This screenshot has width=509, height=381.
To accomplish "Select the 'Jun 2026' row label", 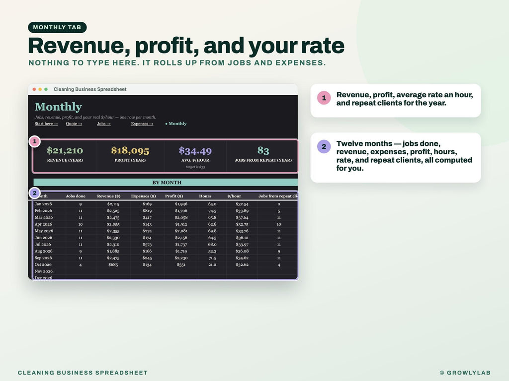I will click(x=43, y=238).
